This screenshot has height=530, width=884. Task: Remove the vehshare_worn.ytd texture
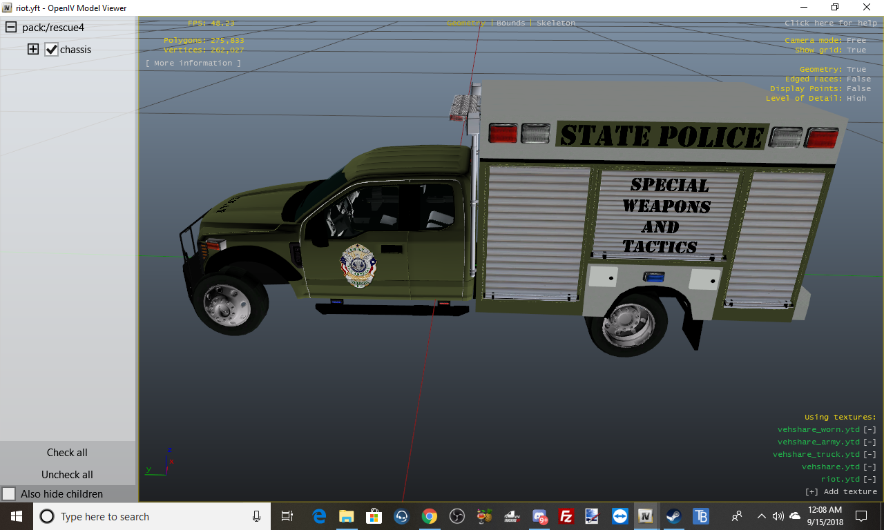[870, 430]
